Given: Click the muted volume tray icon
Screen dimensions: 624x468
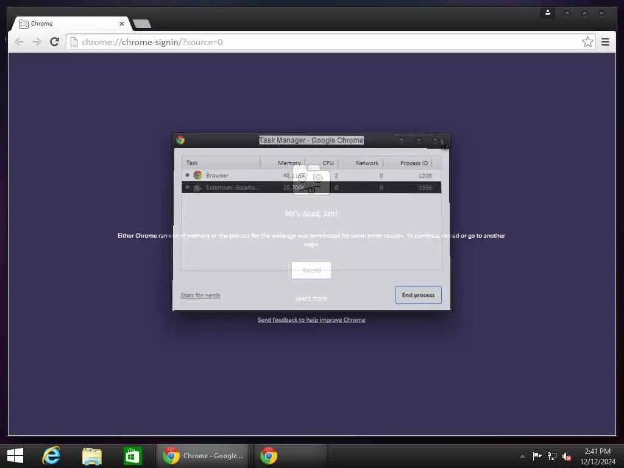Looking at the screenshot, I should click(x=567, y=456).
